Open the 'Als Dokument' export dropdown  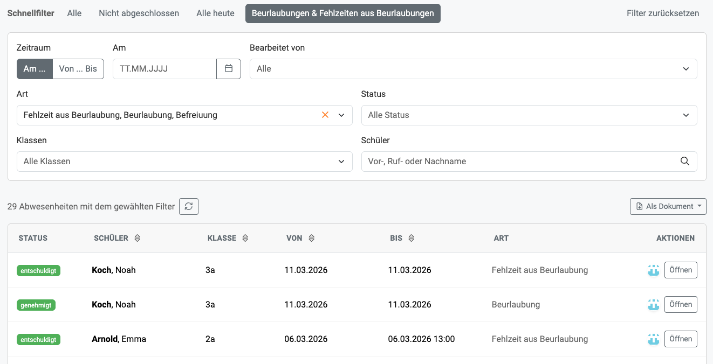pyautogui.click(x=668, y=206)
